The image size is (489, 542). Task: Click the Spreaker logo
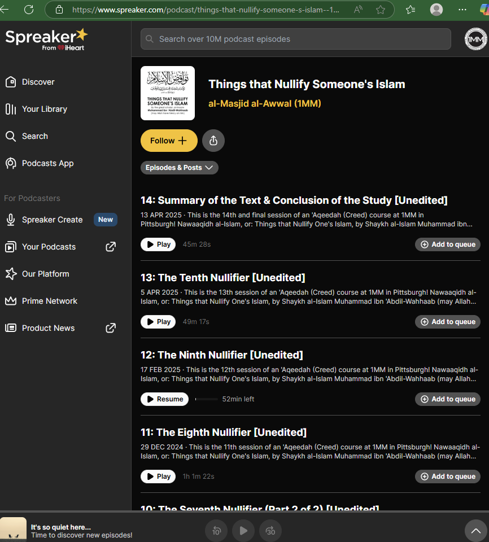pos(46,40)
